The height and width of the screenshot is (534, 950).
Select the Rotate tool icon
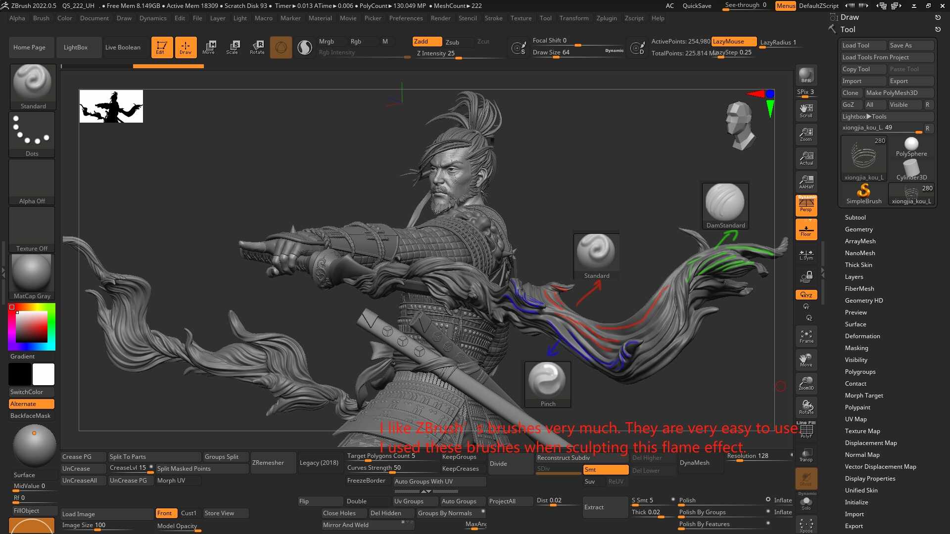pos(257,47)
